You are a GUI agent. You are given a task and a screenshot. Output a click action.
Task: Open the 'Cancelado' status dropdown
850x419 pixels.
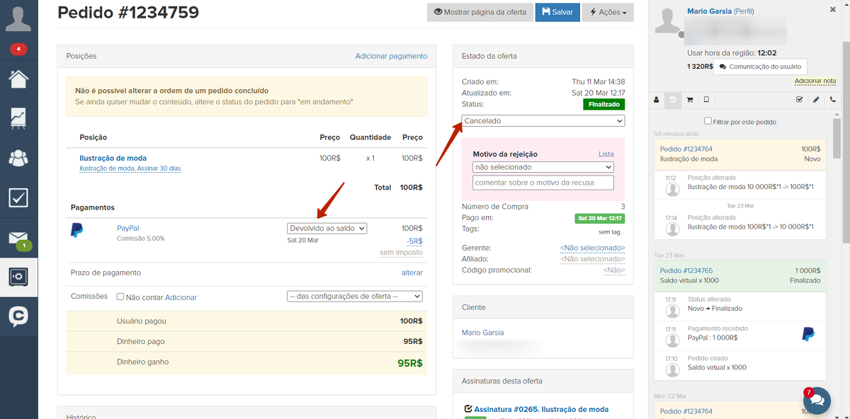tap(543, 121)
